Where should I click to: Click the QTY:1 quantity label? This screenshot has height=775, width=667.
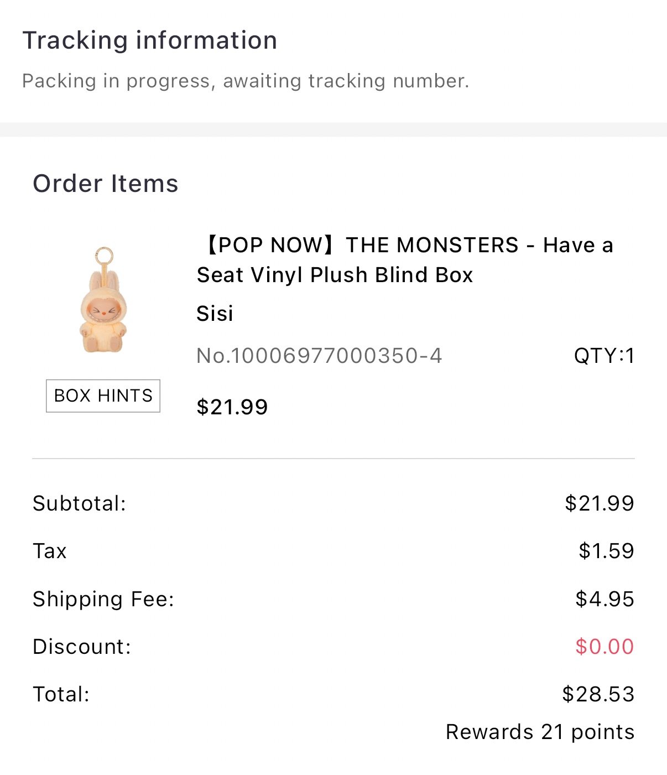(604, 356)
